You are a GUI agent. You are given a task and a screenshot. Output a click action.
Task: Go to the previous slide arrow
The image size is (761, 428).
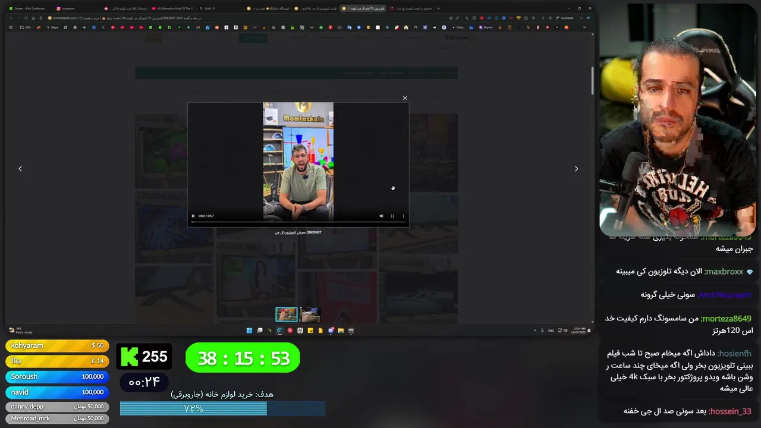(x=20, y=169)
